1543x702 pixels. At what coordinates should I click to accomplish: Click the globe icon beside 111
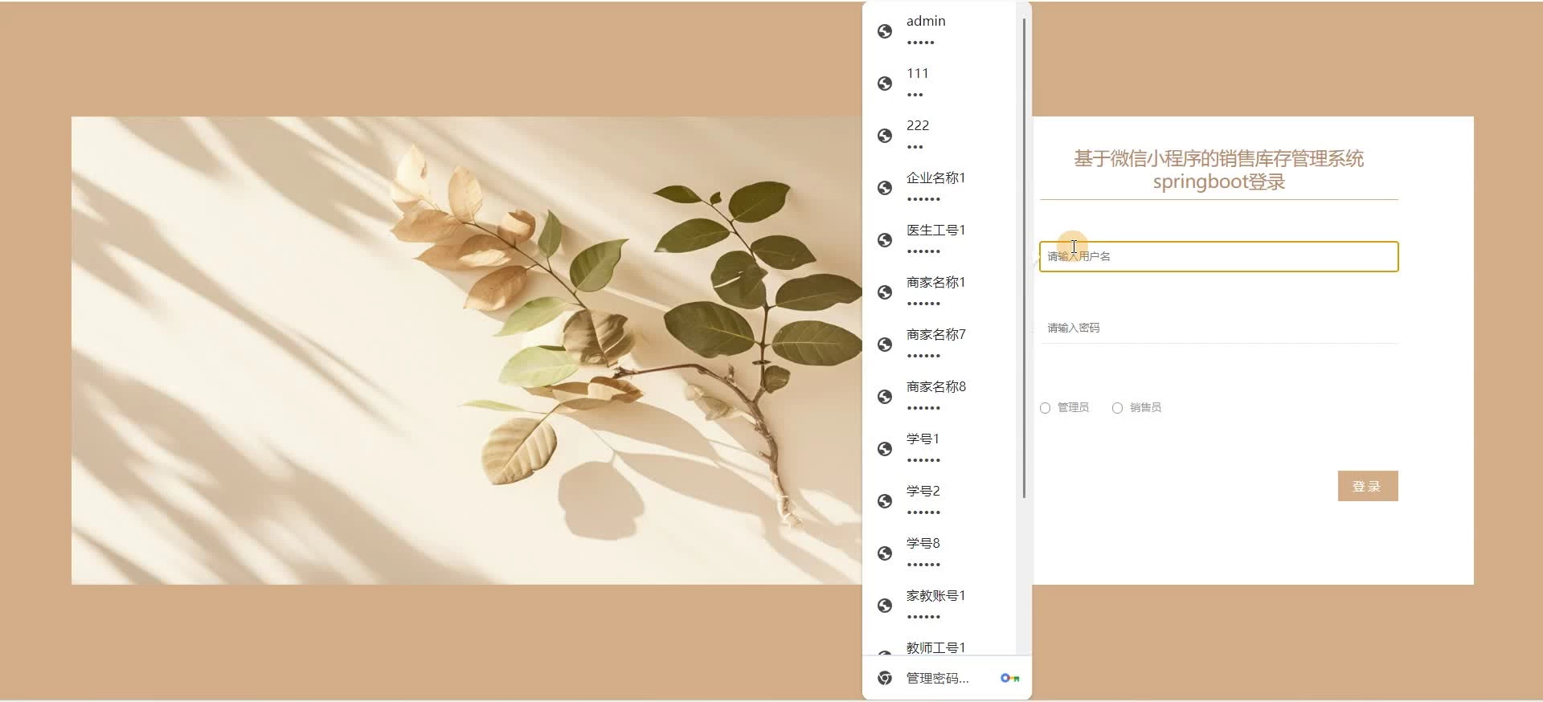pyautogui.click(x=885, y=84)
